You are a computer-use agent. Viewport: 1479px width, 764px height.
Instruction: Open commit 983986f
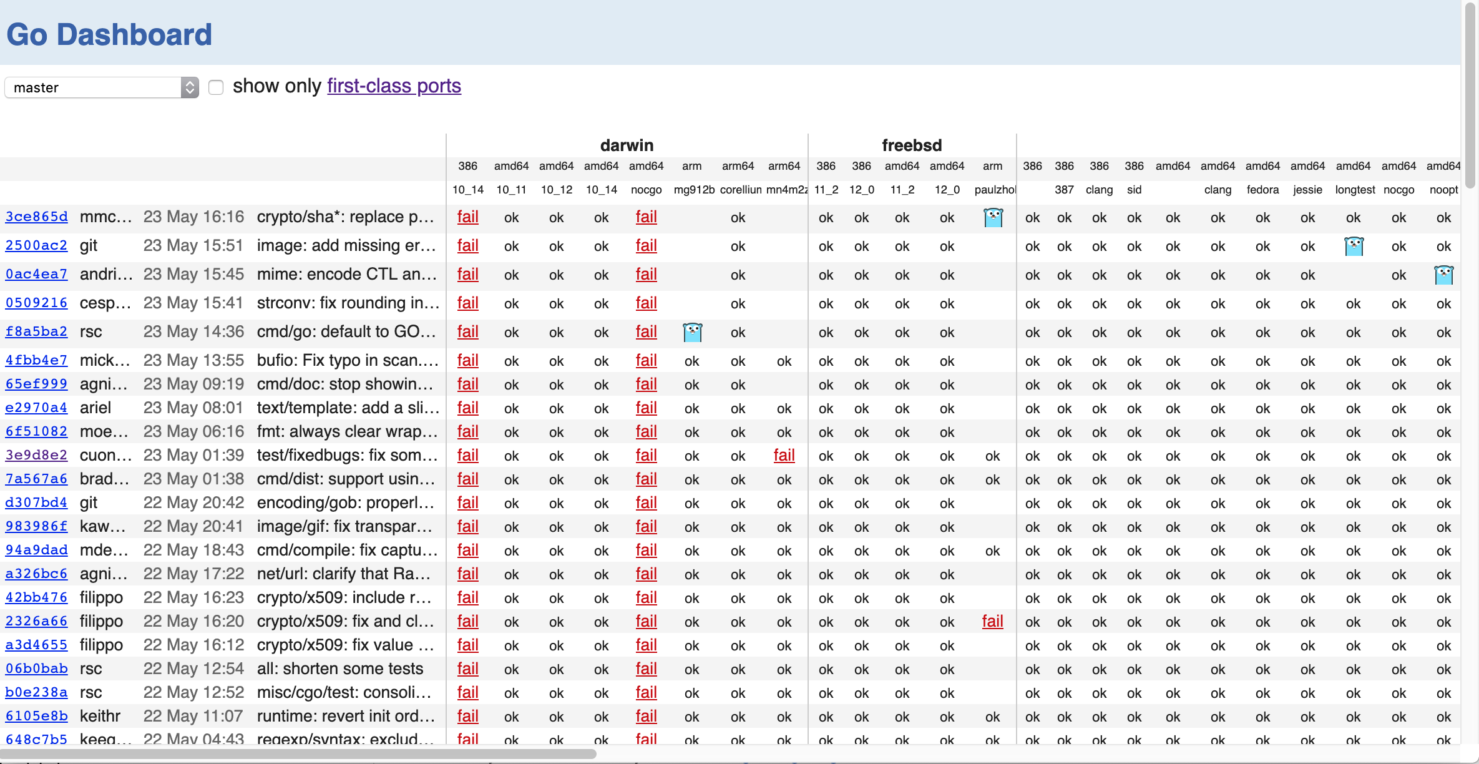tap(36, 526)
